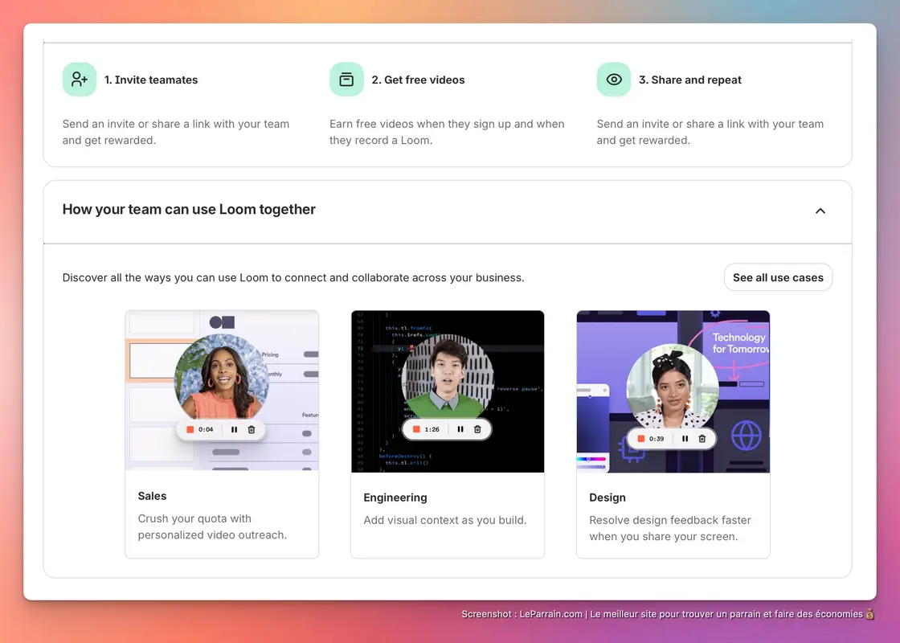Stop the Design recording with red square
The image size is (900, 643).
(x=641, y=439)
